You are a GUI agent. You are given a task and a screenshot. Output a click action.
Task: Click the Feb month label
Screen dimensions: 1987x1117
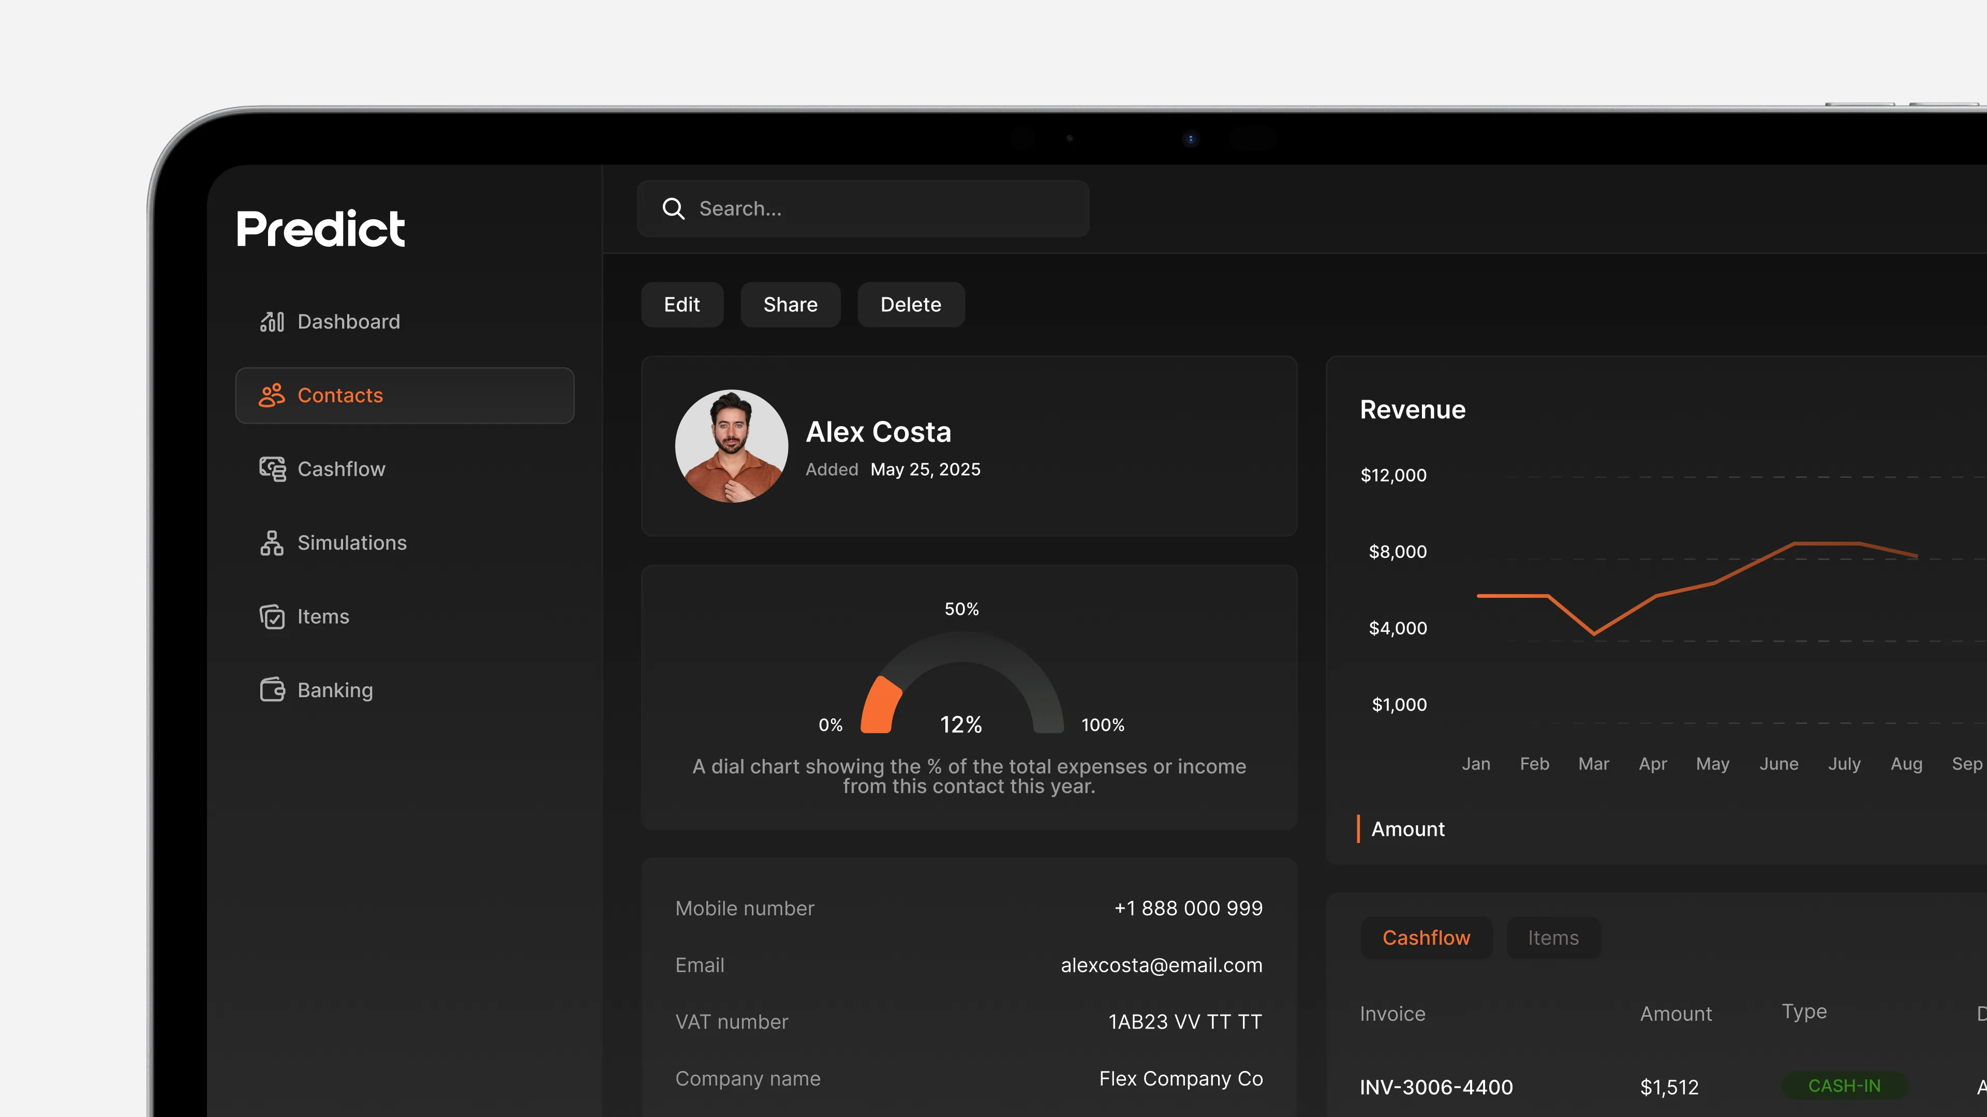pyautogui.click(x=1534, y=763)
